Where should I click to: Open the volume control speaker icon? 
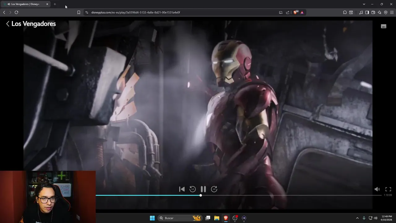tap(377, 189)
